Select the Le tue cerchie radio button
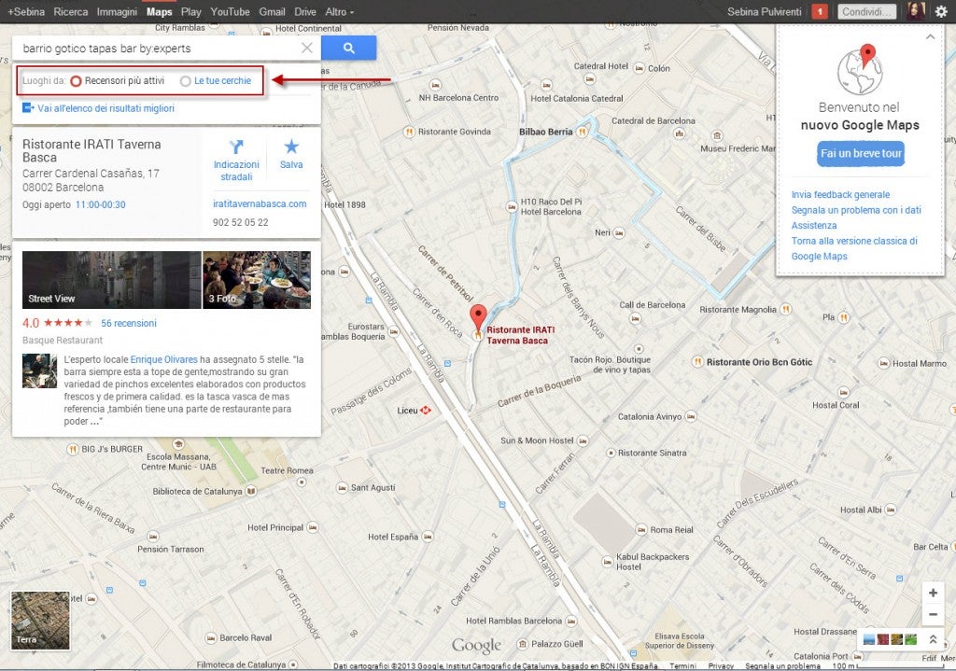The height and width of the screenshot is (671, 956). [x=186, y=81]
